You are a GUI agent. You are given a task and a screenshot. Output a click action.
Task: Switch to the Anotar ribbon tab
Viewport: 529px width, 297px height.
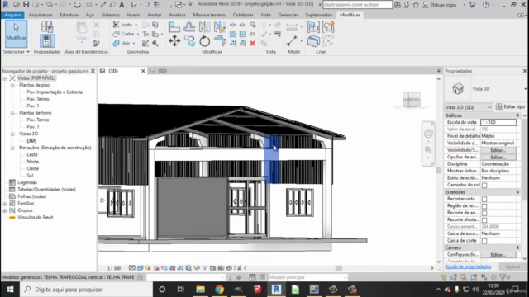(155, 15)
